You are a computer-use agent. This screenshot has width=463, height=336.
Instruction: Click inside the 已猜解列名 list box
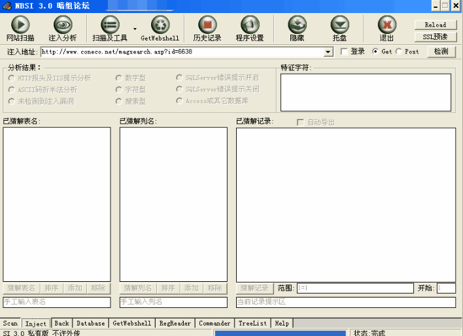174,204
